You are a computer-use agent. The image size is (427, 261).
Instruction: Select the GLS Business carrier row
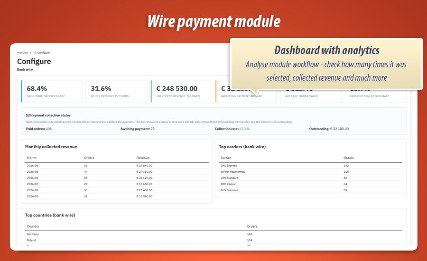click(x=310, y=190)
